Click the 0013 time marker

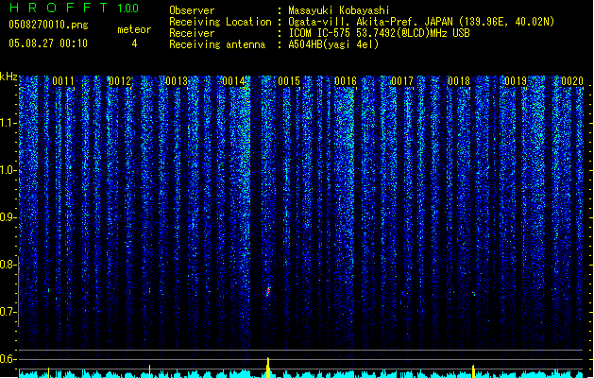coord(177,81)
